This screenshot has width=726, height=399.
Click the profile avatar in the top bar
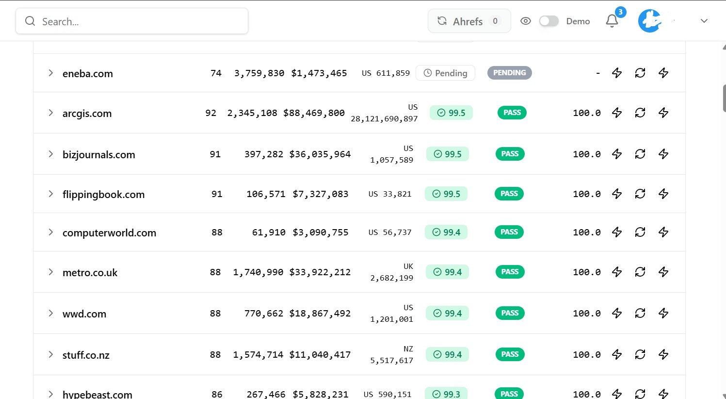[649, 20]
